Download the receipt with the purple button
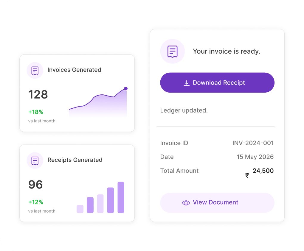Image resolution: width=304 pixels, height=251 pixels. click(x=217, y=83)
